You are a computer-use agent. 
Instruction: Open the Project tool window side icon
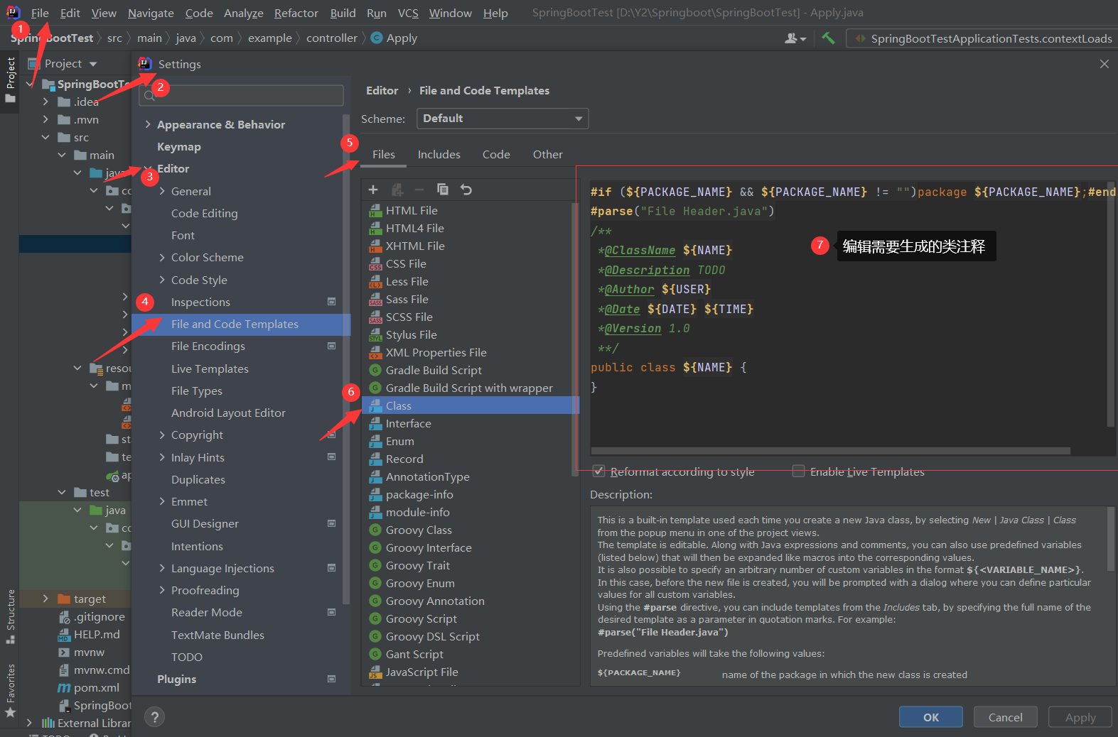tap(10, 79)
